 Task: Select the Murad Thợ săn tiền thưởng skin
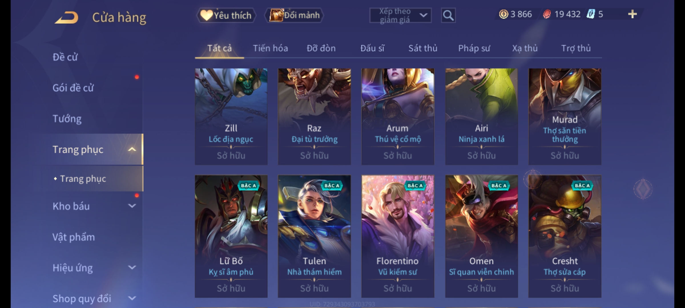565,116
